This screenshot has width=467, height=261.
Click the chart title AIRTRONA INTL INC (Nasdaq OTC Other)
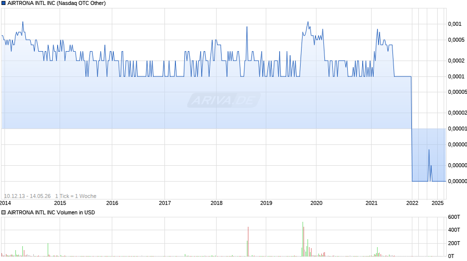coord(57,3)
